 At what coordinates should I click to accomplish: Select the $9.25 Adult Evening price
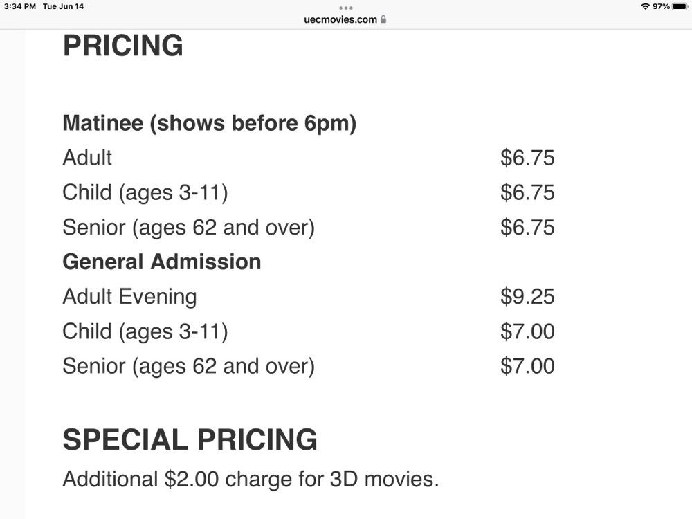click(x=527, y=296)
